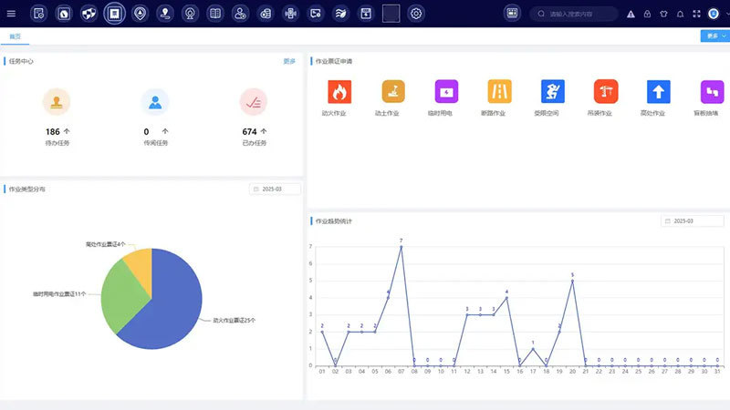The width and height of the screenshot is (730, 410).
Task: Click the 动火作业票证25个 pie label
Action: pyautogui.click(x=235, y=321)
